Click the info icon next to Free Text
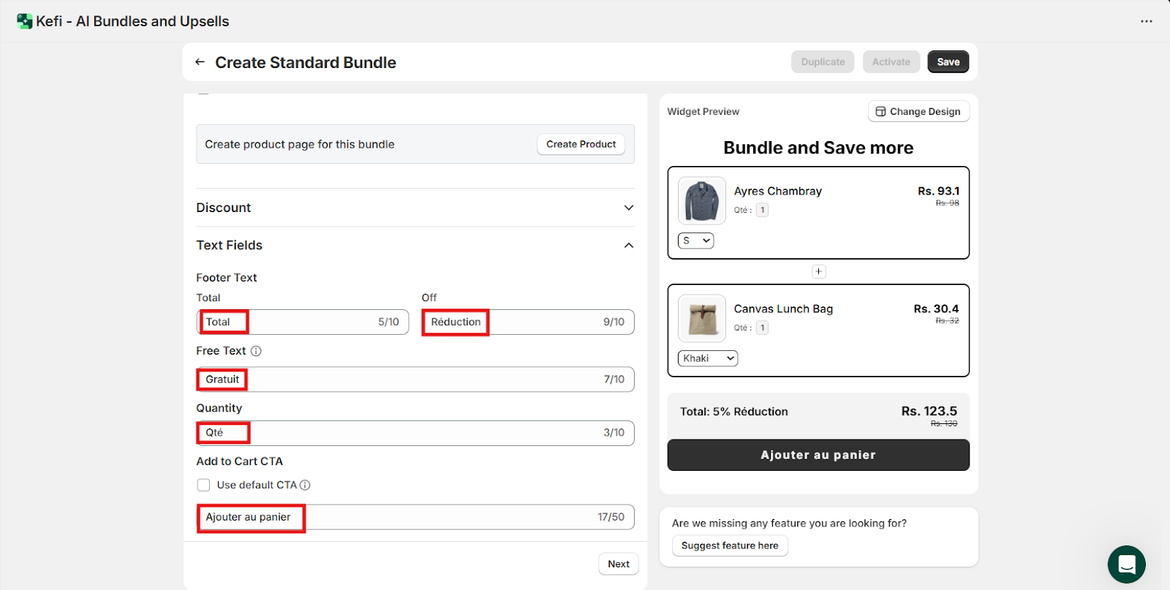The height and width of the screenshot is (590, 1170). point(256,351)
